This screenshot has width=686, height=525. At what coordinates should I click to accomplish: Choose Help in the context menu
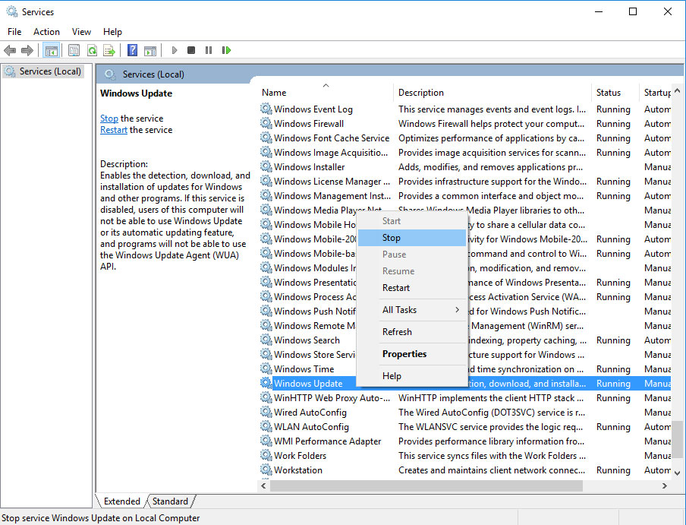click(x=412, y=375)
